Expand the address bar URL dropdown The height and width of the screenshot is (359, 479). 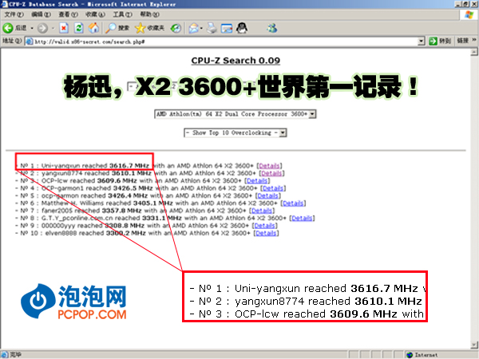point(422,41)
